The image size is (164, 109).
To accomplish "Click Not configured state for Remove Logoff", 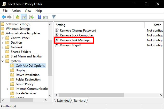I will (x=155, y=45).
